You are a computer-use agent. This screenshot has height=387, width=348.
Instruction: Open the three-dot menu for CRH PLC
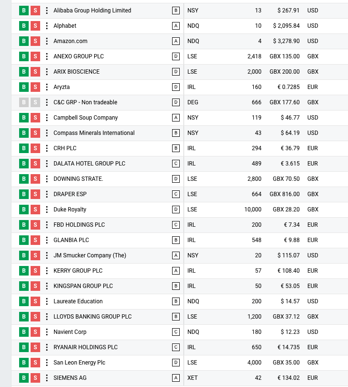pyautogui.click(x=47, y=148)
